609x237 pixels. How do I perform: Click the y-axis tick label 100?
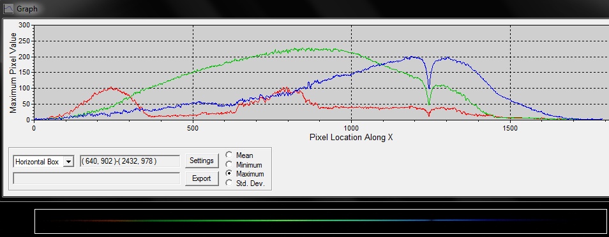[24, 89]
